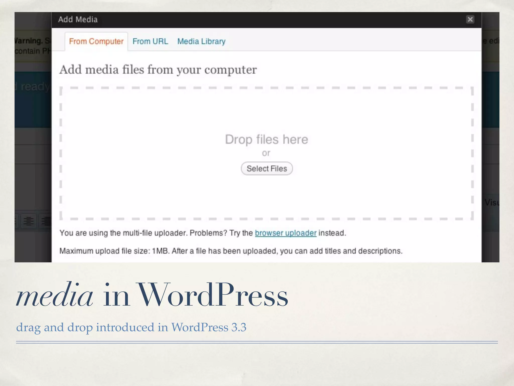Click 'media in WordPress' slide title
Viewport: 514px width, 386px height.
[152, 295]
